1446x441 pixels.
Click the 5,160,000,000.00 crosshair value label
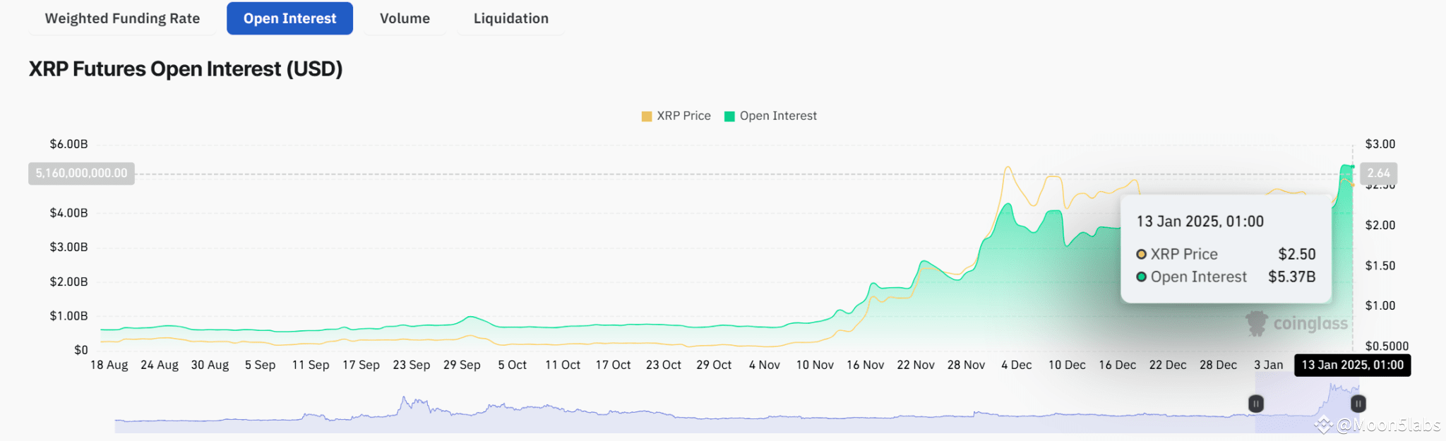point(81,174)
